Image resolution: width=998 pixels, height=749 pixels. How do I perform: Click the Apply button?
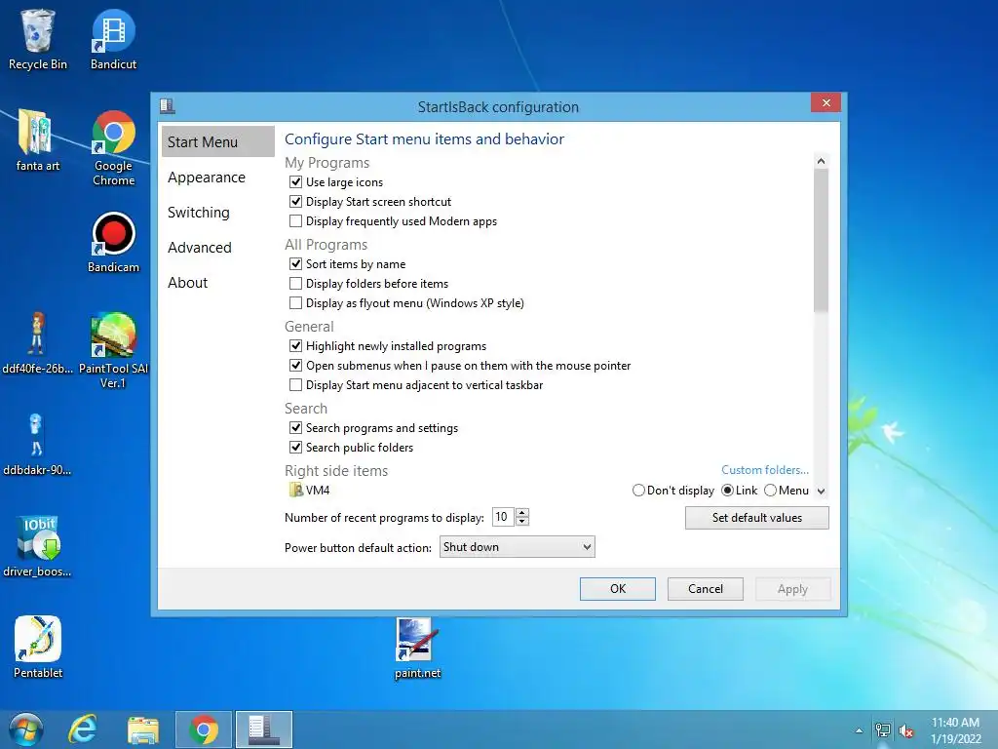coord(792,588)
